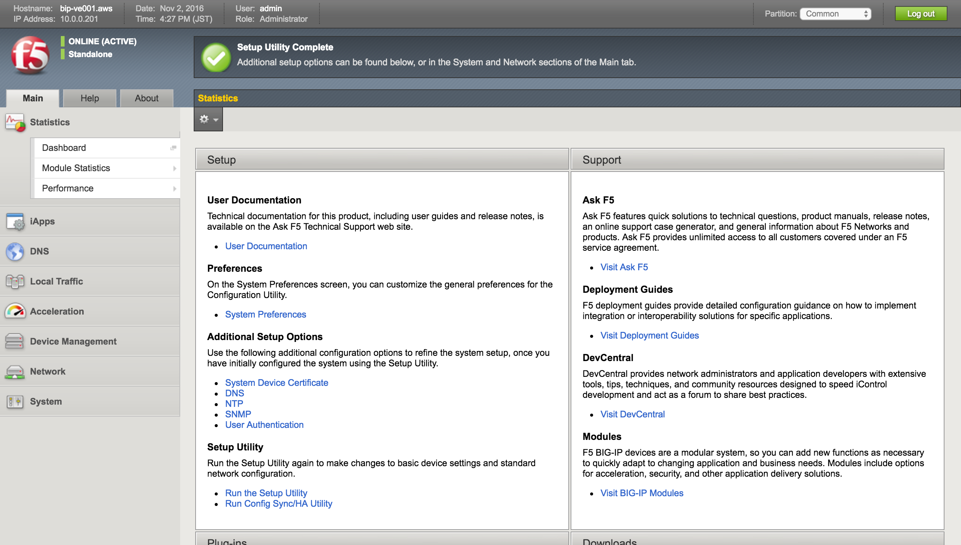This screenshot has width=961, height=545.
Task: Expand the iApps sidebar section
Action: [x=90, y=221]
